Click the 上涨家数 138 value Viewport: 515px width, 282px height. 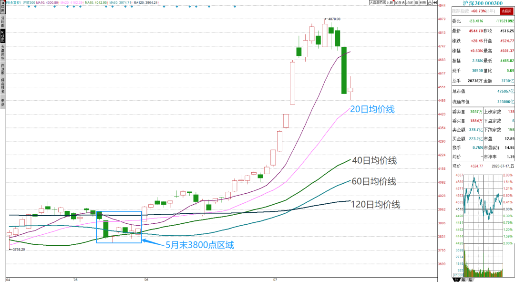(x=511, y=112)
